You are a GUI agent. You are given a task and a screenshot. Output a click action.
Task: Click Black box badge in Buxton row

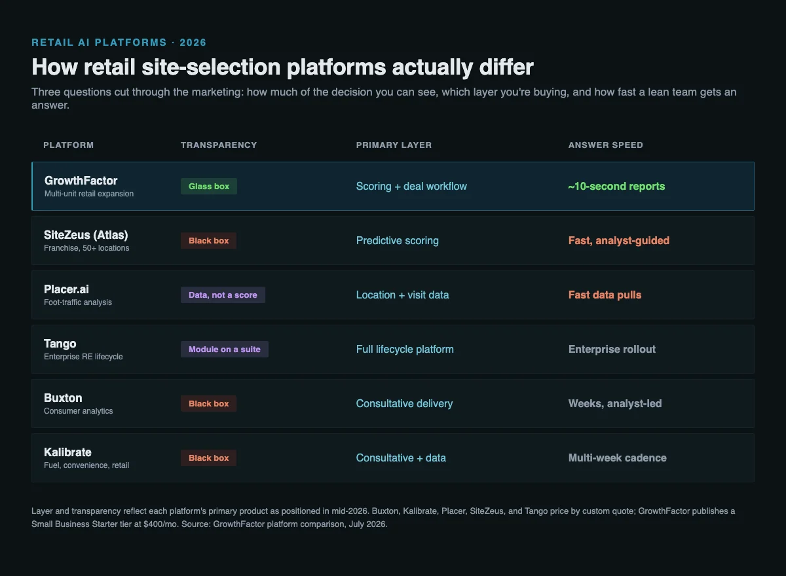point(208,404)
